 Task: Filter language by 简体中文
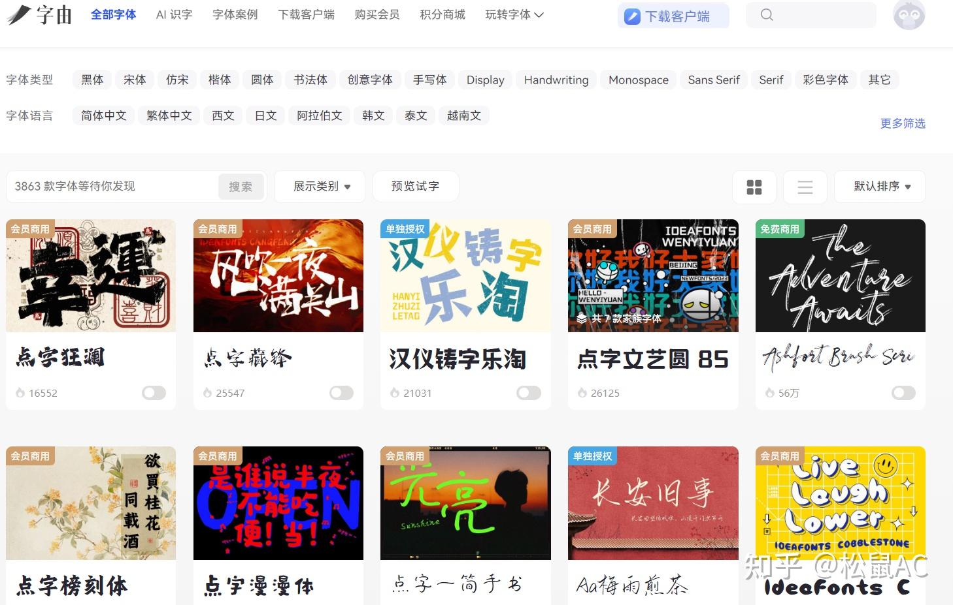(x=104, y=116)
